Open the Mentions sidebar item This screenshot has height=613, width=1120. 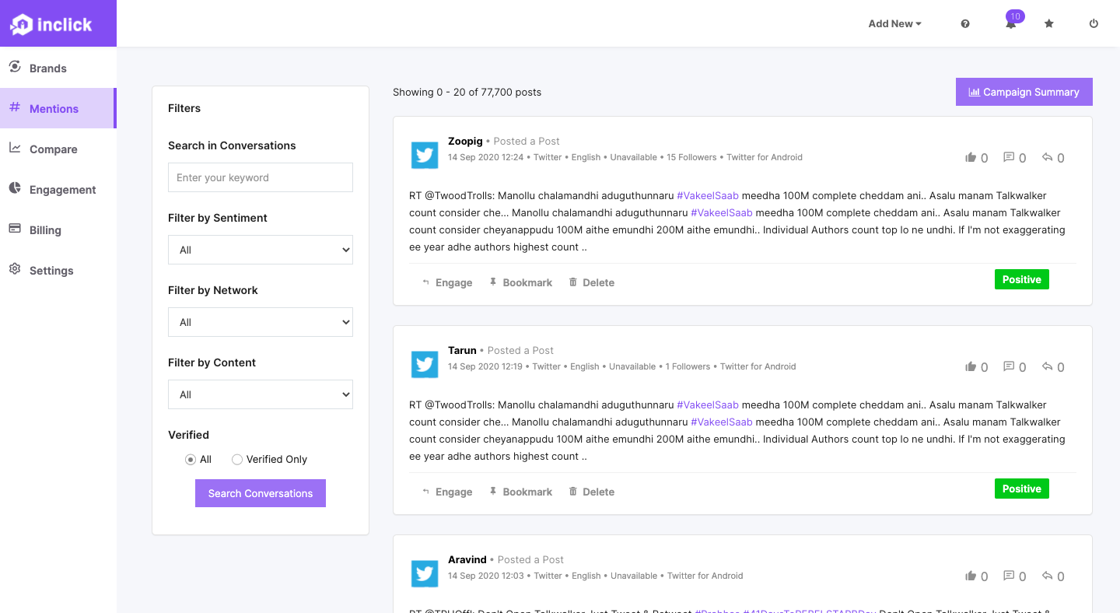point(58,109)
